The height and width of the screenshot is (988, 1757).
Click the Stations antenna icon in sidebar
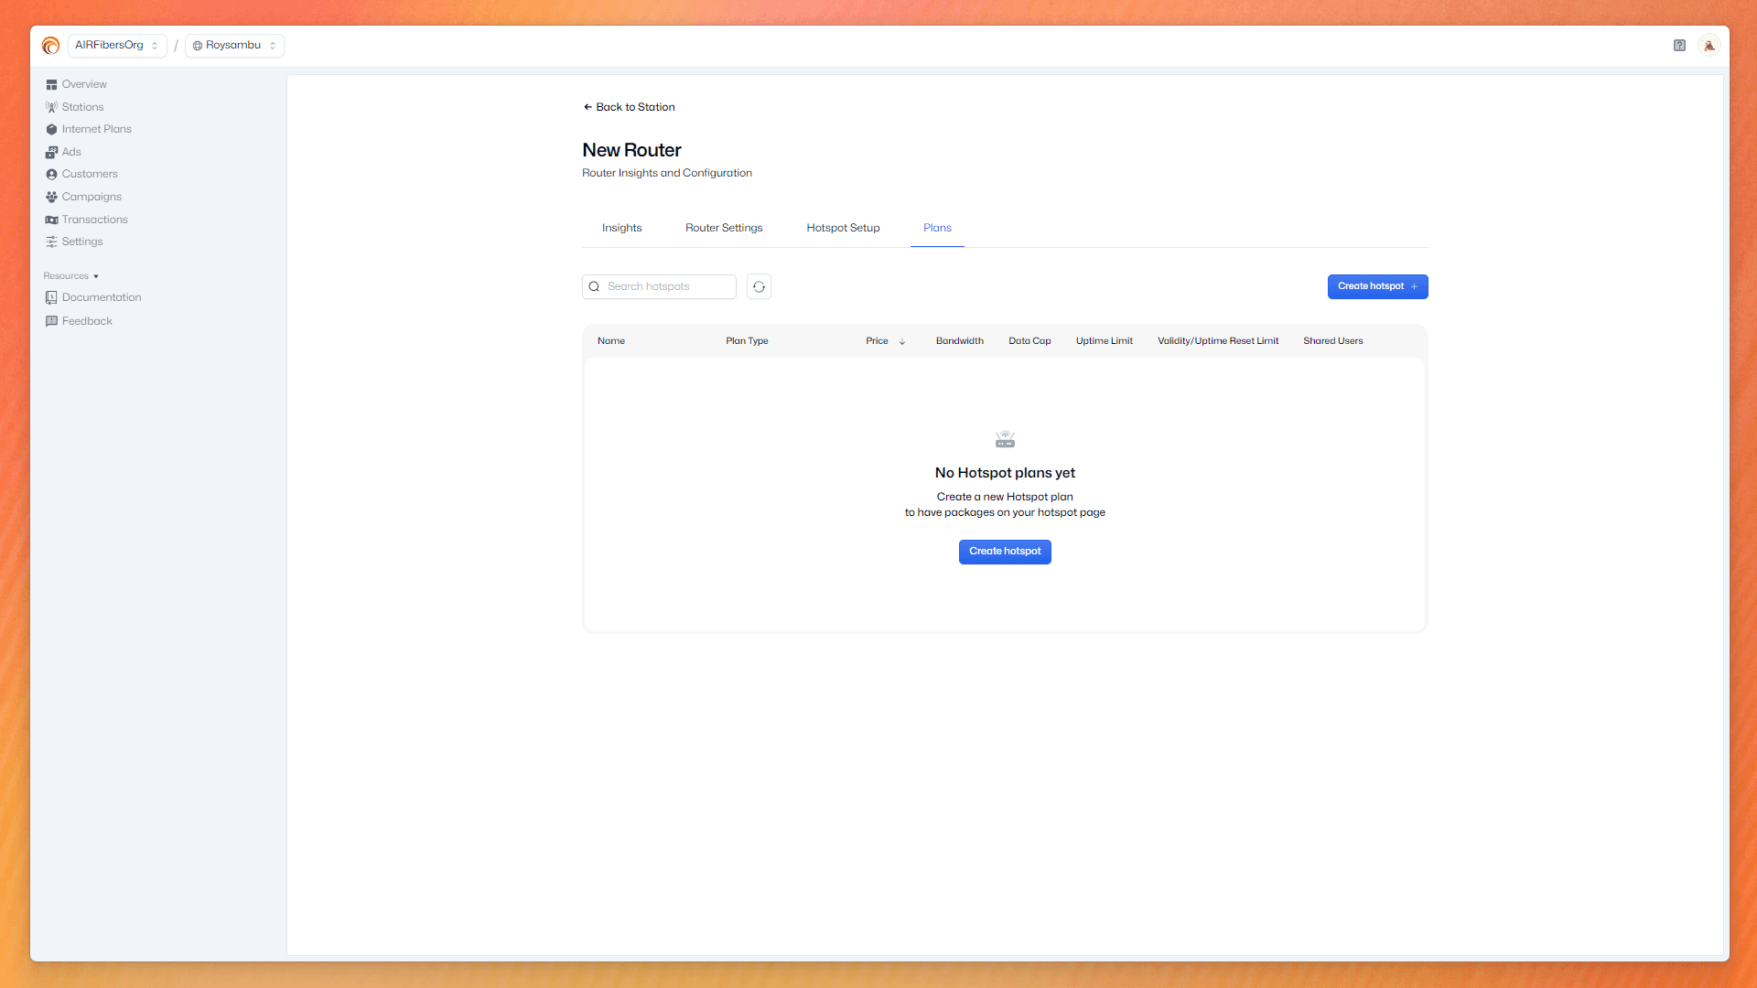pos(51,107)
